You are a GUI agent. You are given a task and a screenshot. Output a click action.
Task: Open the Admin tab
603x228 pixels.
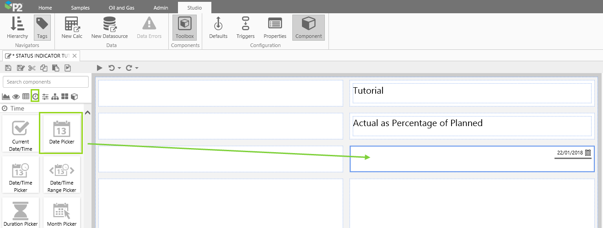tap(161, 8)
